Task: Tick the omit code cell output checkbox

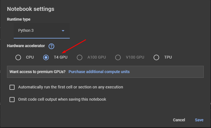Action: (x=12, y=100)
